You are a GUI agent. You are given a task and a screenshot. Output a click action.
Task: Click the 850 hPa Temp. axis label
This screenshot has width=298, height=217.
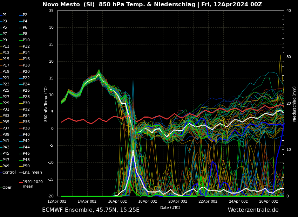click(x=46, y=104)
